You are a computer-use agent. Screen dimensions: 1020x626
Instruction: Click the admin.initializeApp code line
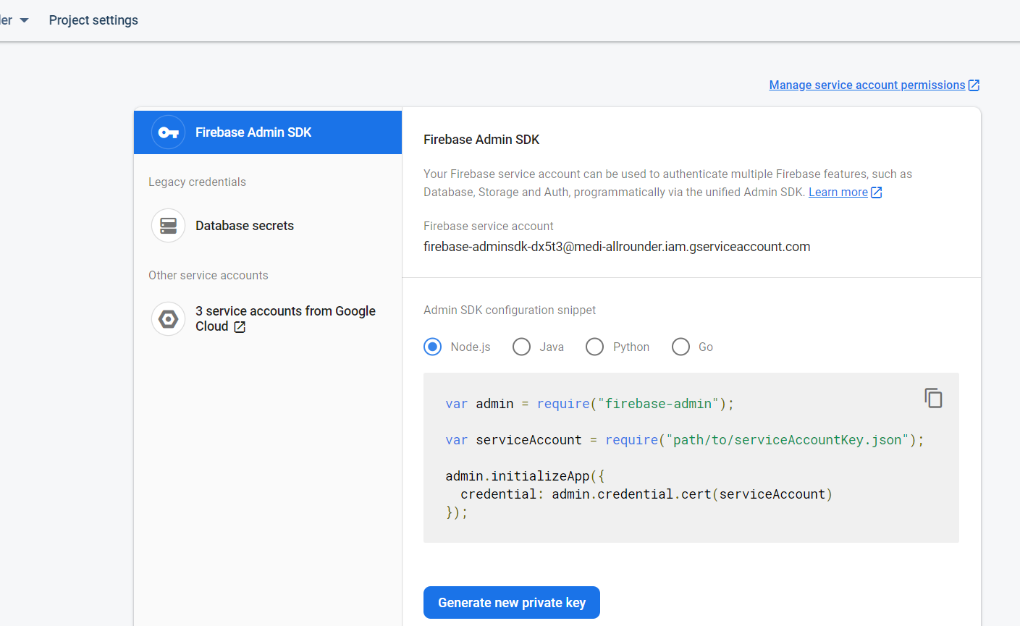[525, 476]
